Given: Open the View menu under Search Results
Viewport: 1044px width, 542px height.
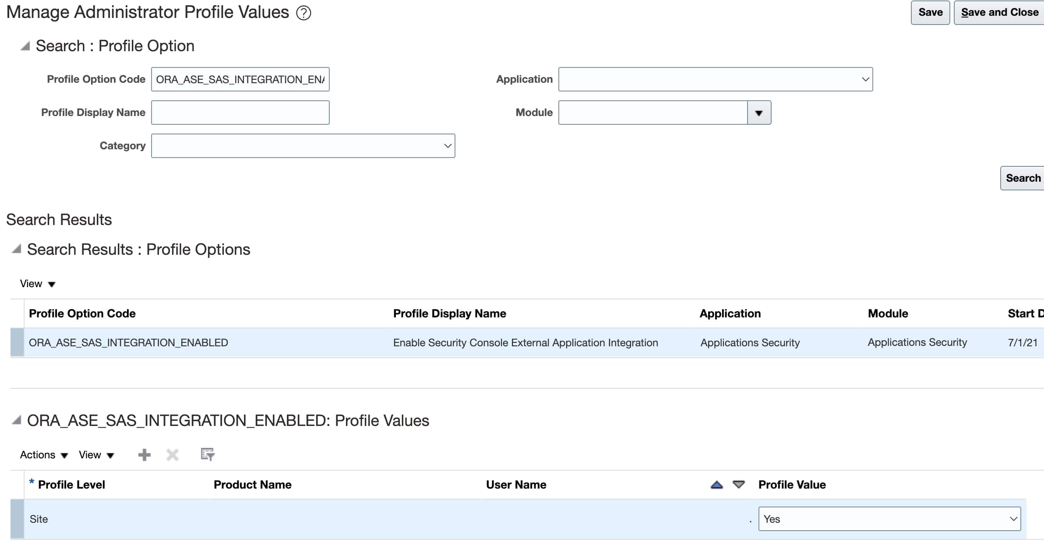Looking at the screenshot, I should click(38, 283).
